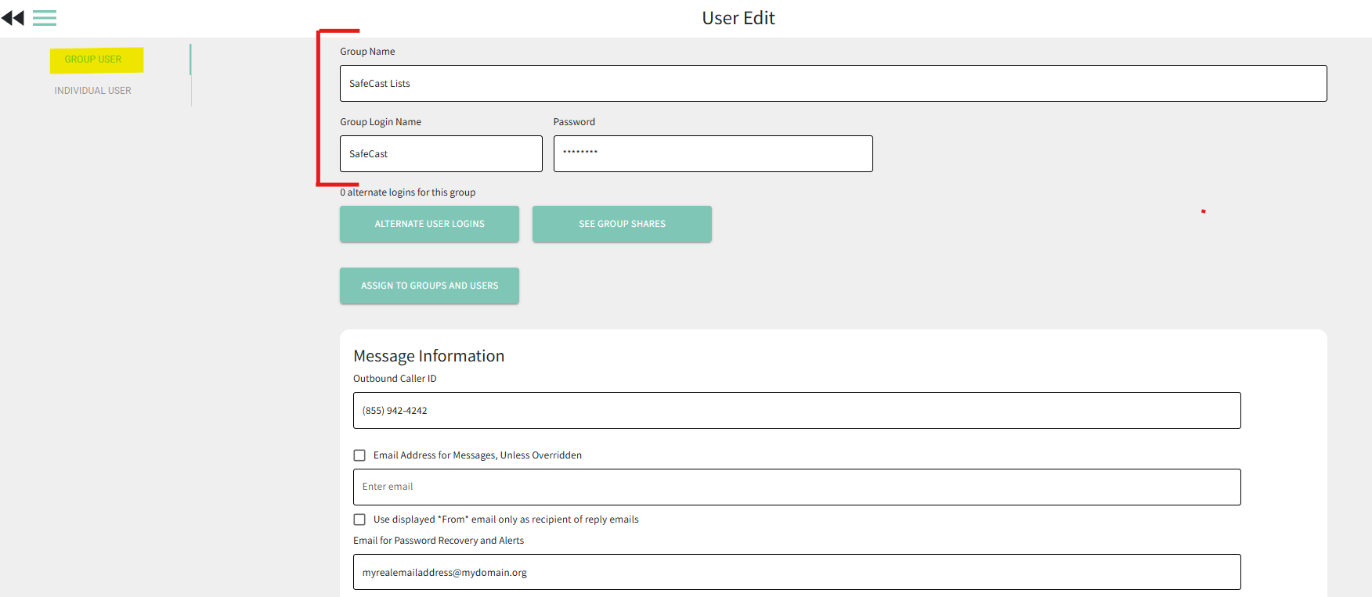The image size is (1372, 597).
Task: Edit the Outbound Caller ID field
Action: (797, 411)
